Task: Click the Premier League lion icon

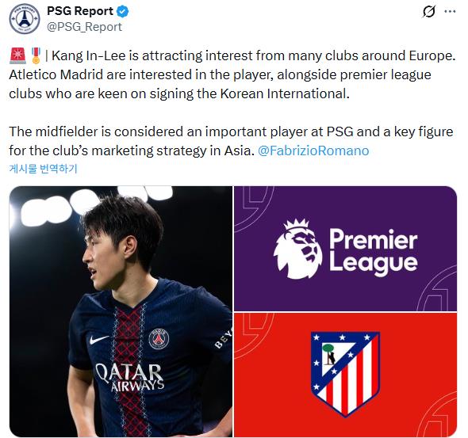Action: (x=298, y=249)
